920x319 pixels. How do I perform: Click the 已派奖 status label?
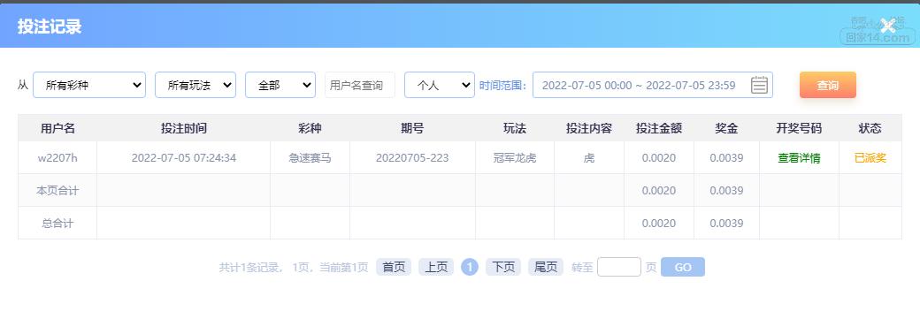coord(870,158)
